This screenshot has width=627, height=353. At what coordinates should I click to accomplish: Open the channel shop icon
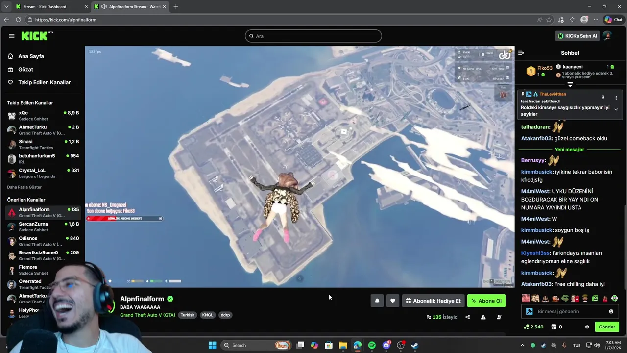[x=554, y=327]
